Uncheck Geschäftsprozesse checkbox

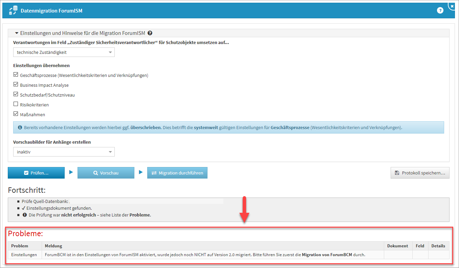(x=16, y=75)
